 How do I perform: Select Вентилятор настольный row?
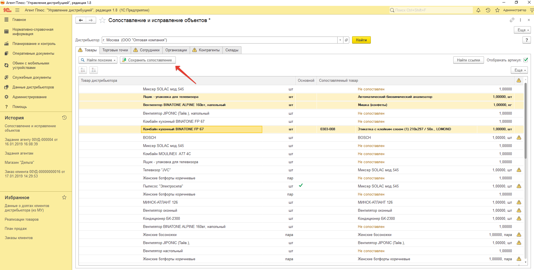click(301, 251)
